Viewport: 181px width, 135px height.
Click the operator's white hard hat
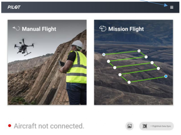(x=77, y=44)
